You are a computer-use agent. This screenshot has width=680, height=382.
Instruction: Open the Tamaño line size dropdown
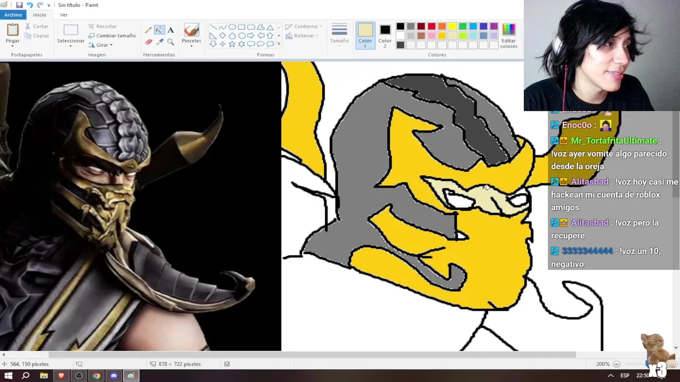[339, 35]
